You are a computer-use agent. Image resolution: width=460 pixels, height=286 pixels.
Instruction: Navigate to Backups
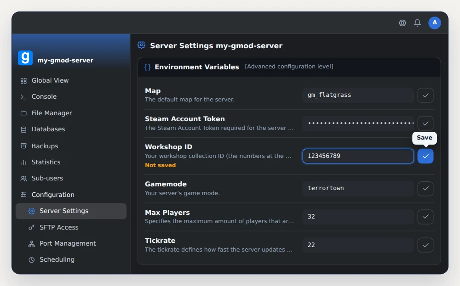tap(71, 146)
